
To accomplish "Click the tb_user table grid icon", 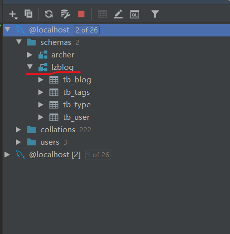I will point(54,117).
